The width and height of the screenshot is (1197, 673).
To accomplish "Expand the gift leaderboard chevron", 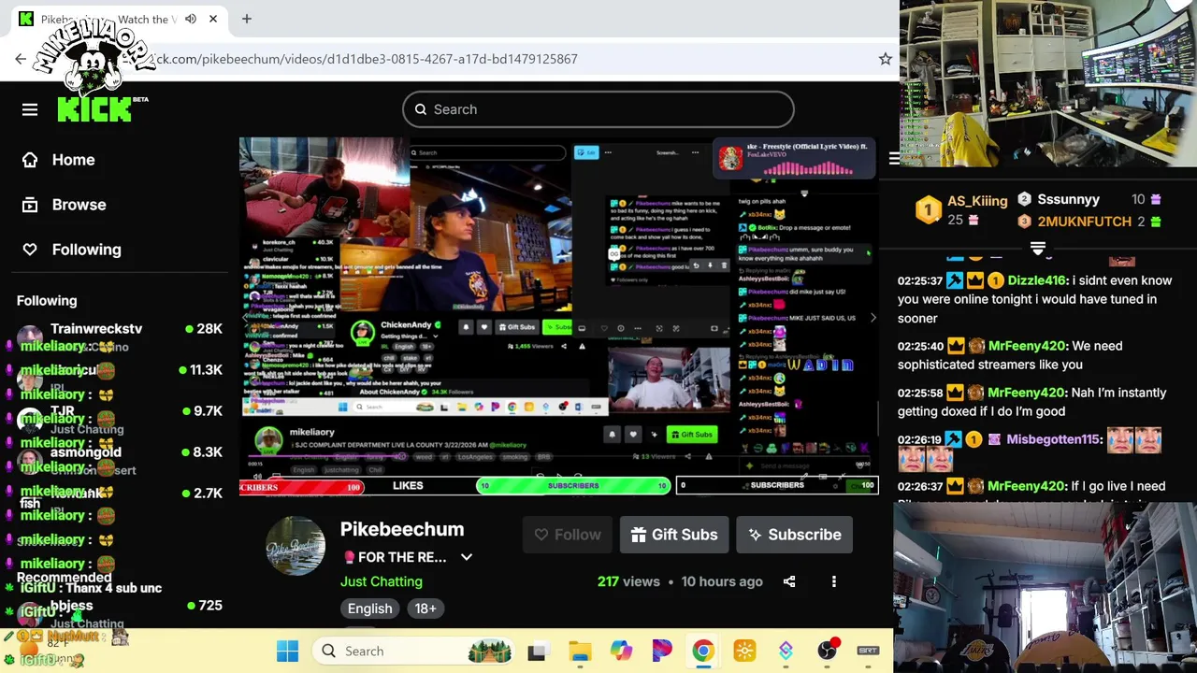I will (x=1038, y=248).
